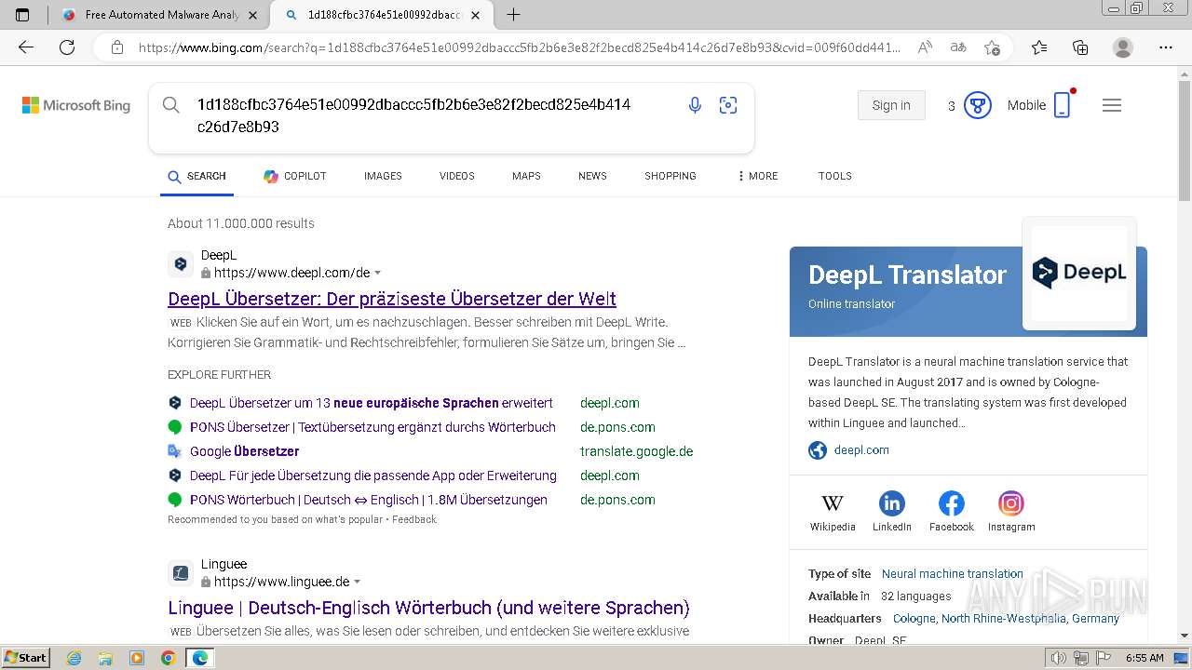Screen dimensions: 1192x670
Task: Click the volume icon in system tray
Action: pyautogui.click(x=1058, y=658)
